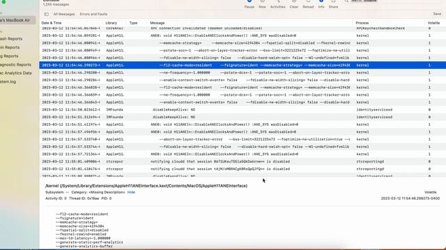Select the 11:54:46.080949 pstate-soc row
Screen dimensions: 446x250
pyautogui.click(x=243, y=51)
